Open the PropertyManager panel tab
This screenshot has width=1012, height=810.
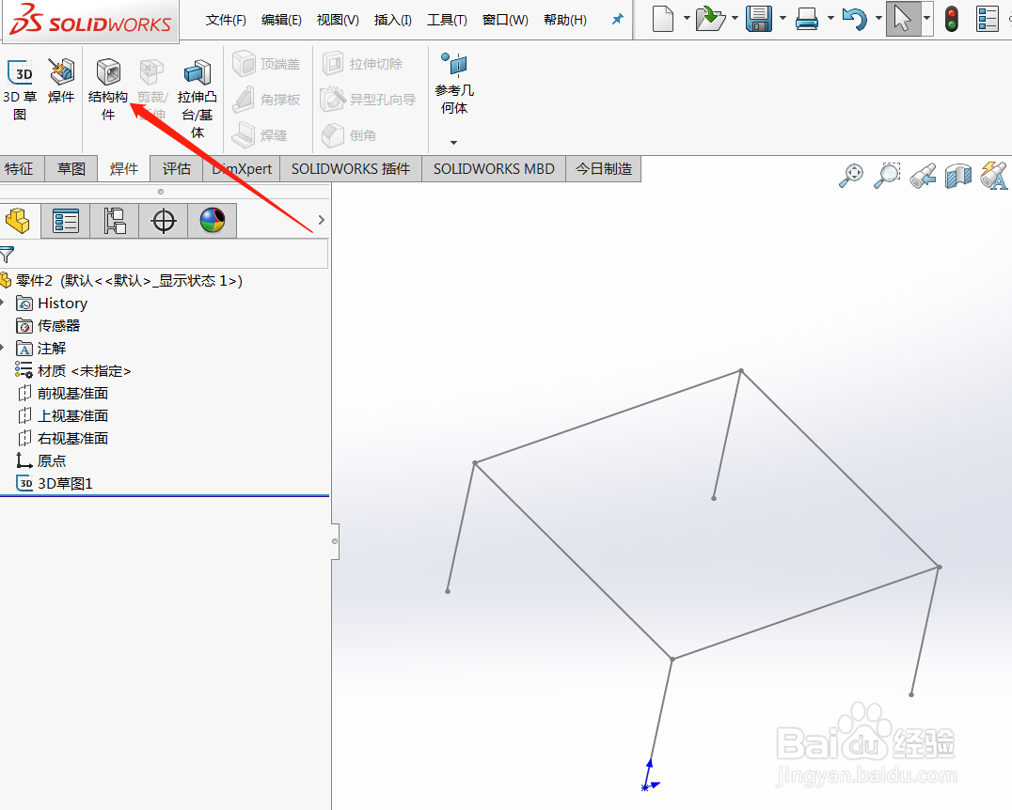(66, 221)
